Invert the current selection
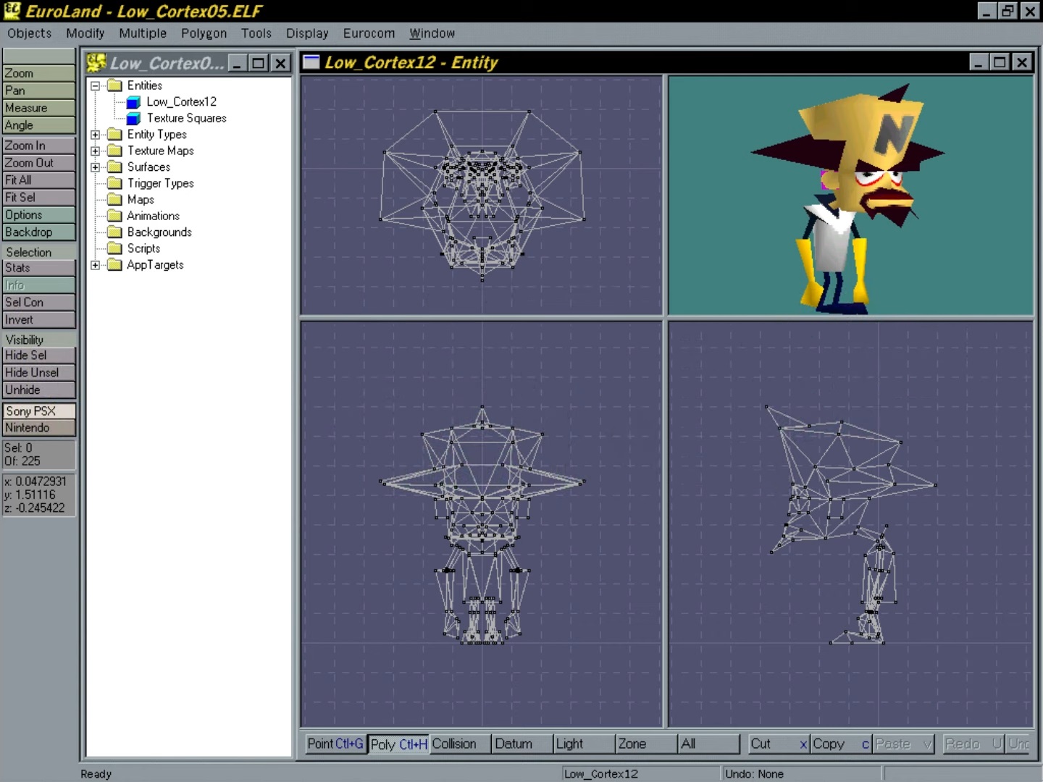Screen dimensions: 1043x782 pyautogui.click(x=39, y=320)
